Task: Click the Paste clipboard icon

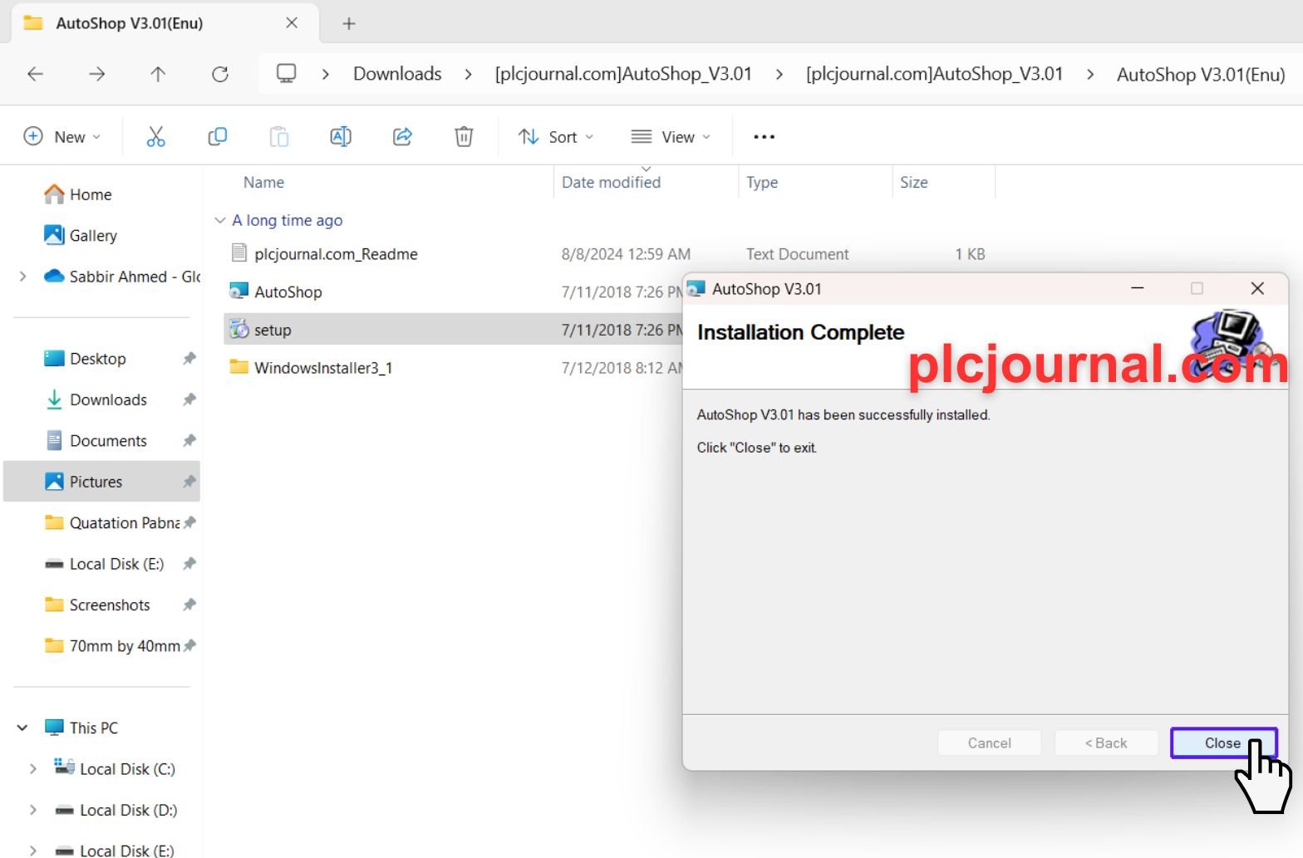Action: (x=279, y=137)
